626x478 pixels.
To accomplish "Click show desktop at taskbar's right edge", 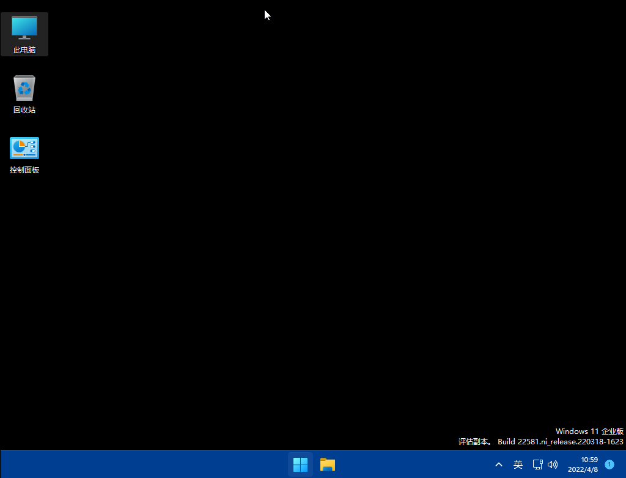I will pos(624,465).
